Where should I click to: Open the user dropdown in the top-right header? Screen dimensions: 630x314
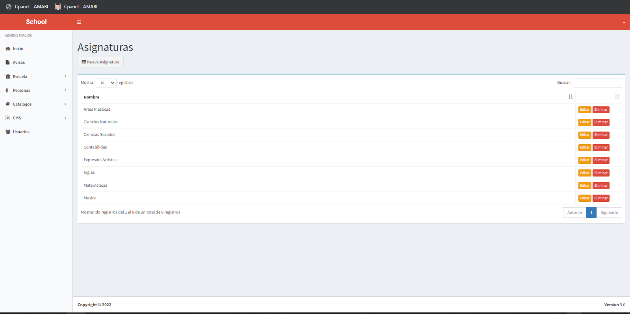624,22
